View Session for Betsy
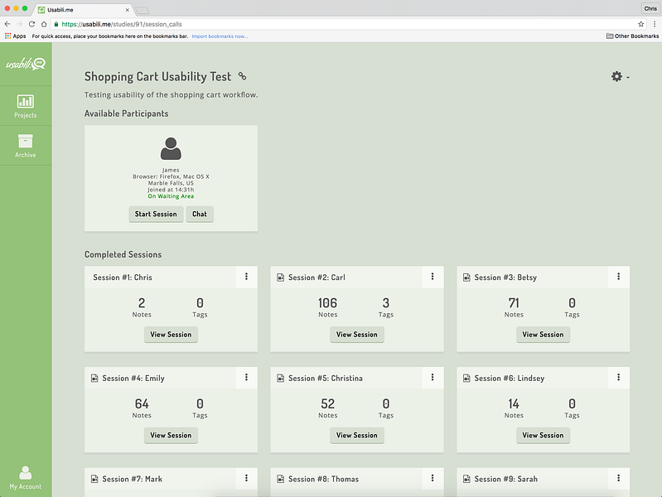 (543, 335)
